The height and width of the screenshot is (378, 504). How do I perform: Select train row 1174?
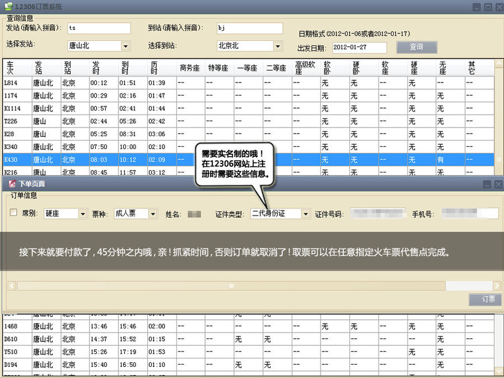click(248, 96)
